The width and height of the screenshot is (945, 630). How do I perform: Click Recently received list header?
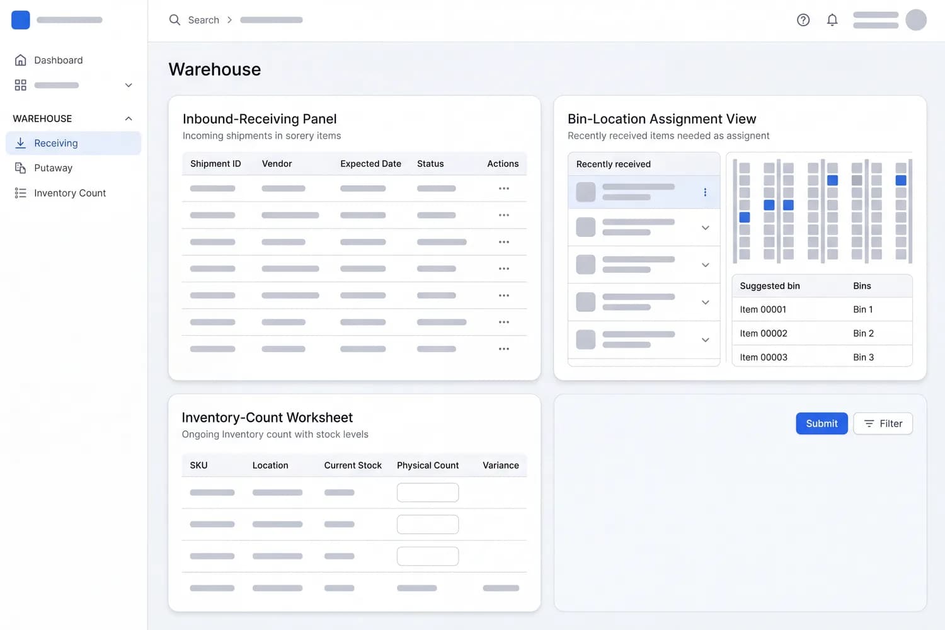(644, 164)
